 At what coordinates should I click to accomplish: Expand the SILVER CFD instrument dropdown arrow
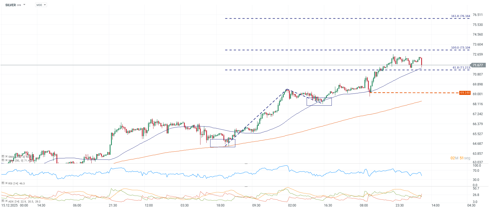24,5
